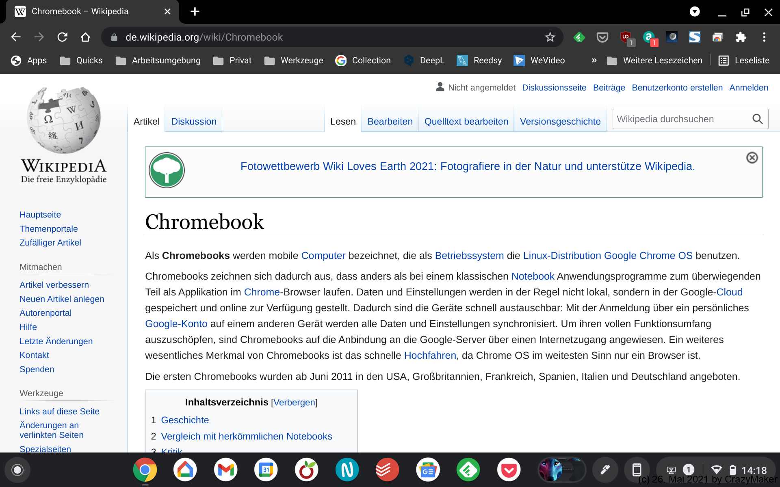Open the Diskussionsseite link

[554, 88]
